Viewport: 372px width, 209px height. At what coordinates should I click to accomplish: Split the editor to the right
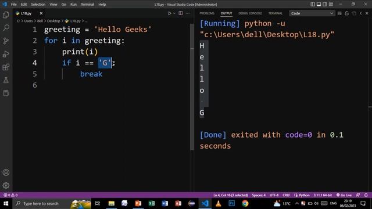pyautogui.click(x=181, y=13)
